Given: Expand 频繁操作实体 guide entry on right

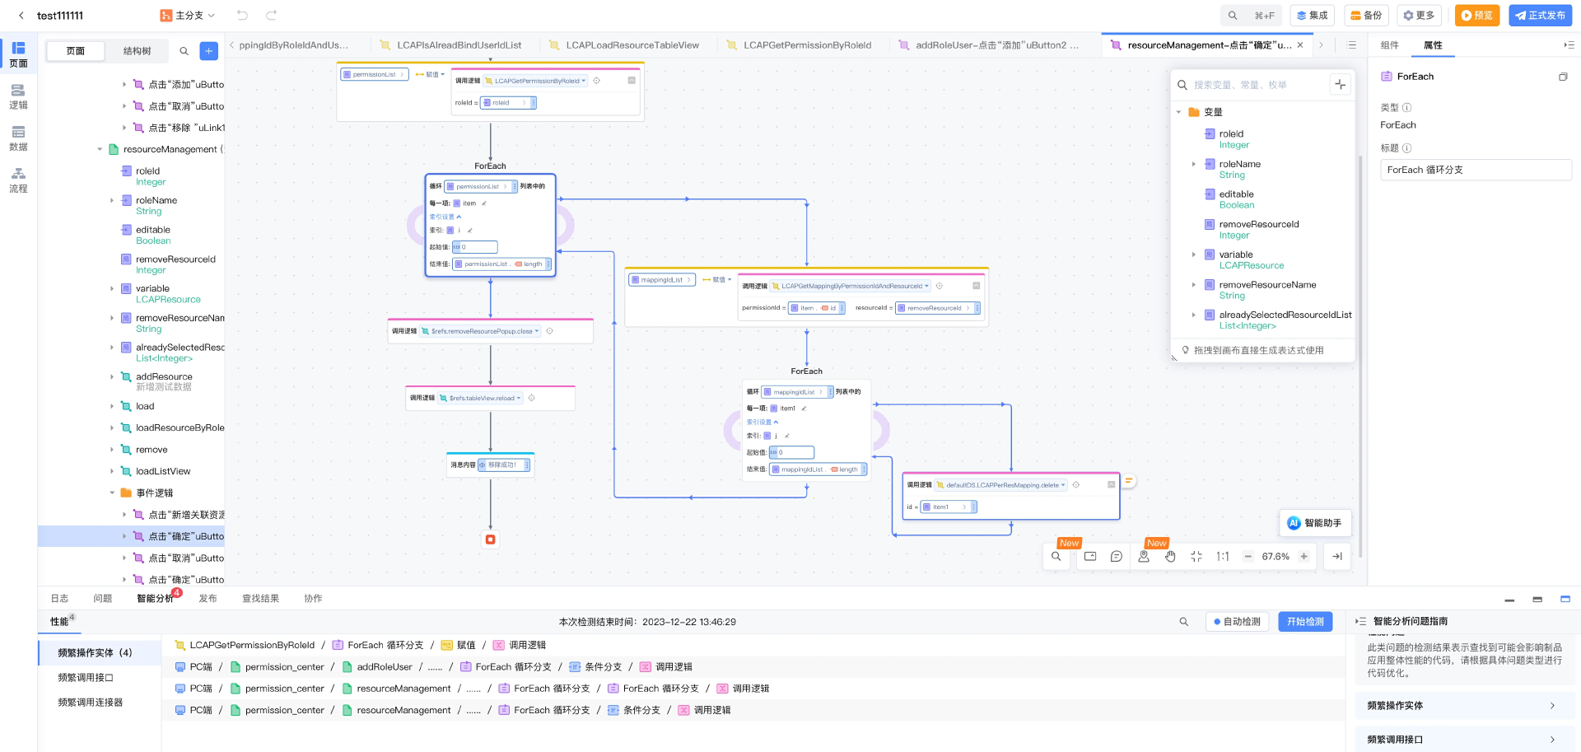Looking at the screenshot, I should 1463,706.
